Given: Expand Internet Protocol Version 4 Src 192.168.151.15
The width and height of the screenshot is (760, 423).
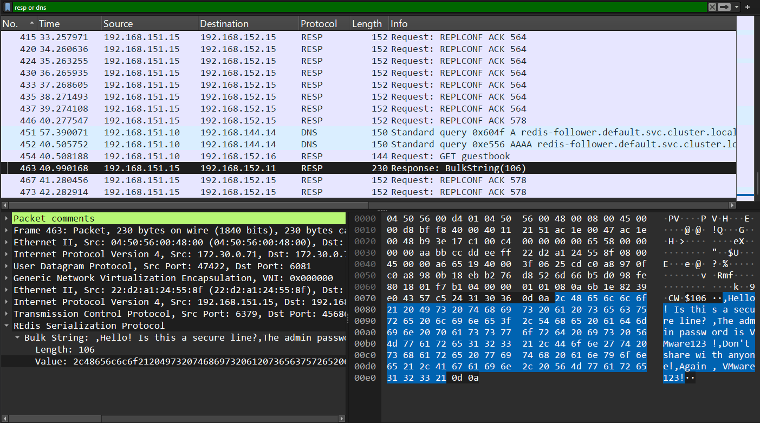Looking at the screenshot, I should [7, 302].
